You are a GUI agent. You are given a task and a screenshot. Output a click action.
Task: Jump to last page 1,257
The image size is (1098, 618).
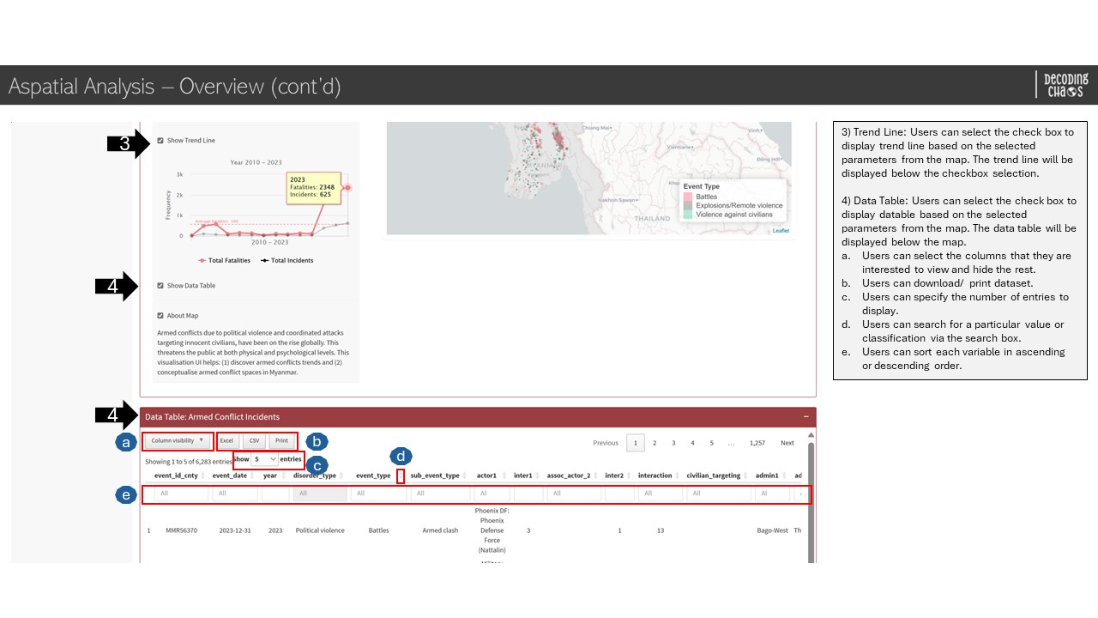pos(757,443)
